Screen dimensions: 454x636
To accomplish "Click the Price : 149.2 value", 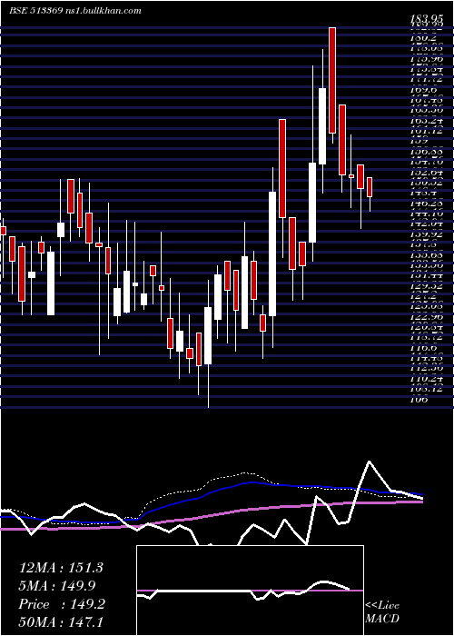I will [62, 604].
